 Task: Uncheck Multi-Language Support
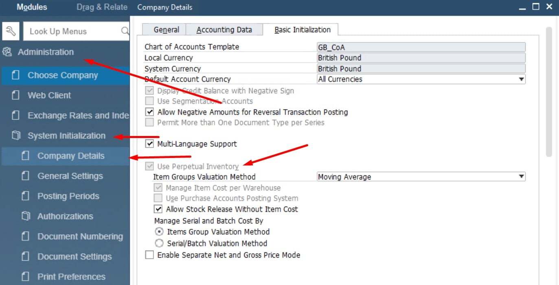[x=149, y=144]
